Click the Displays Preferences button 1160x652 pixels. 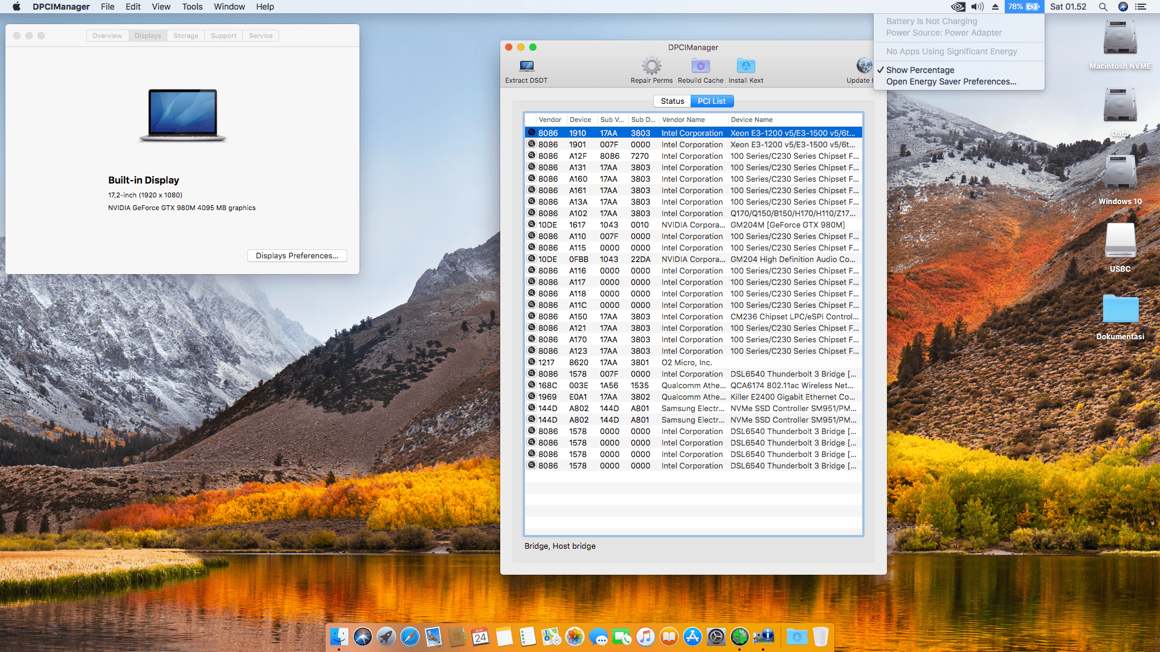(x=297, y=256)
